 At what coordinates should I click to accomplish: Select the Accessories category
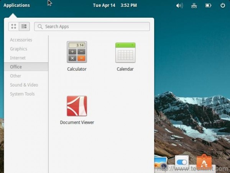[26, 40]
